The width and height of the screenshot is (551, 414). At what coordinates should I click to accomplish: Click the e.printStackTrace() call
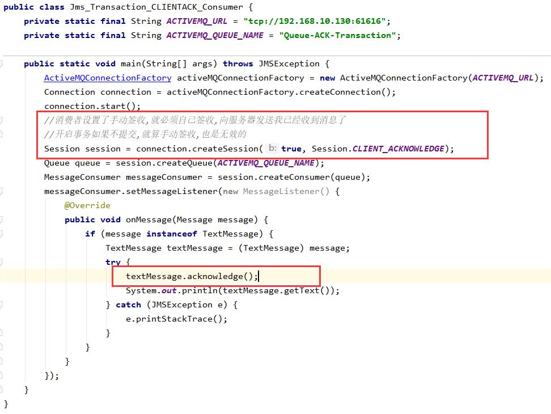point(176,319)
